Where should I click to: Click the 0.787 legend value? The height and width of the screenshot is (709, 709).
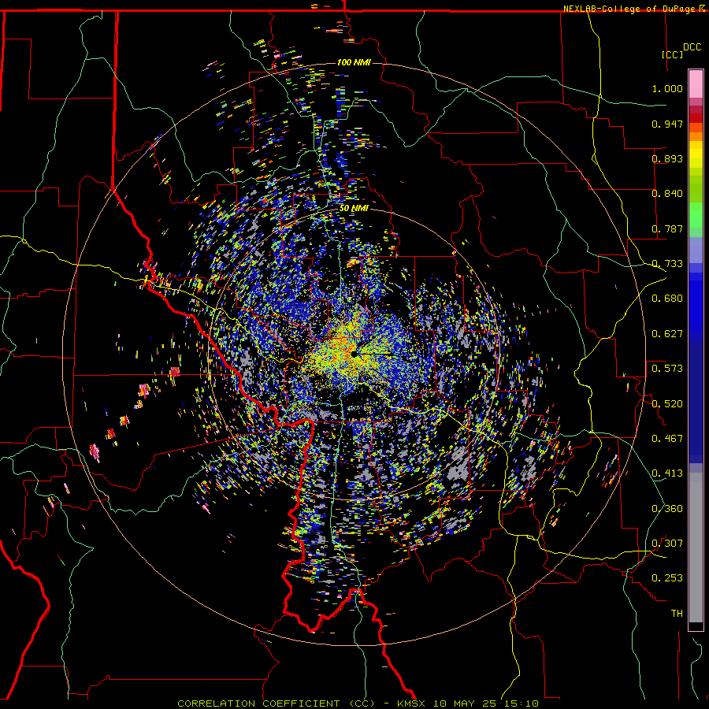click(x=667, y=228)
